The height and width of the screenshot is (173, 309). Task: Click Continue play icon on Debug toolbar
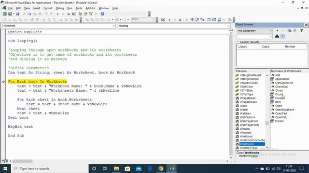pyautogui.click(x=169, y=20)
